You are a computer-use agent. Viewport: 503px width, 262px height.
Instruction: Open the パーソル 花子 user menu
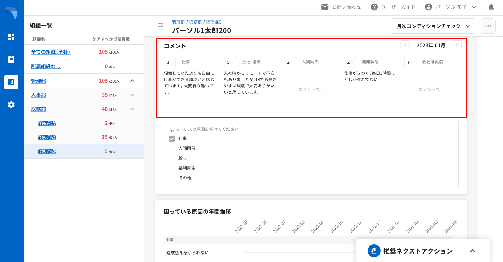[451, 7]
